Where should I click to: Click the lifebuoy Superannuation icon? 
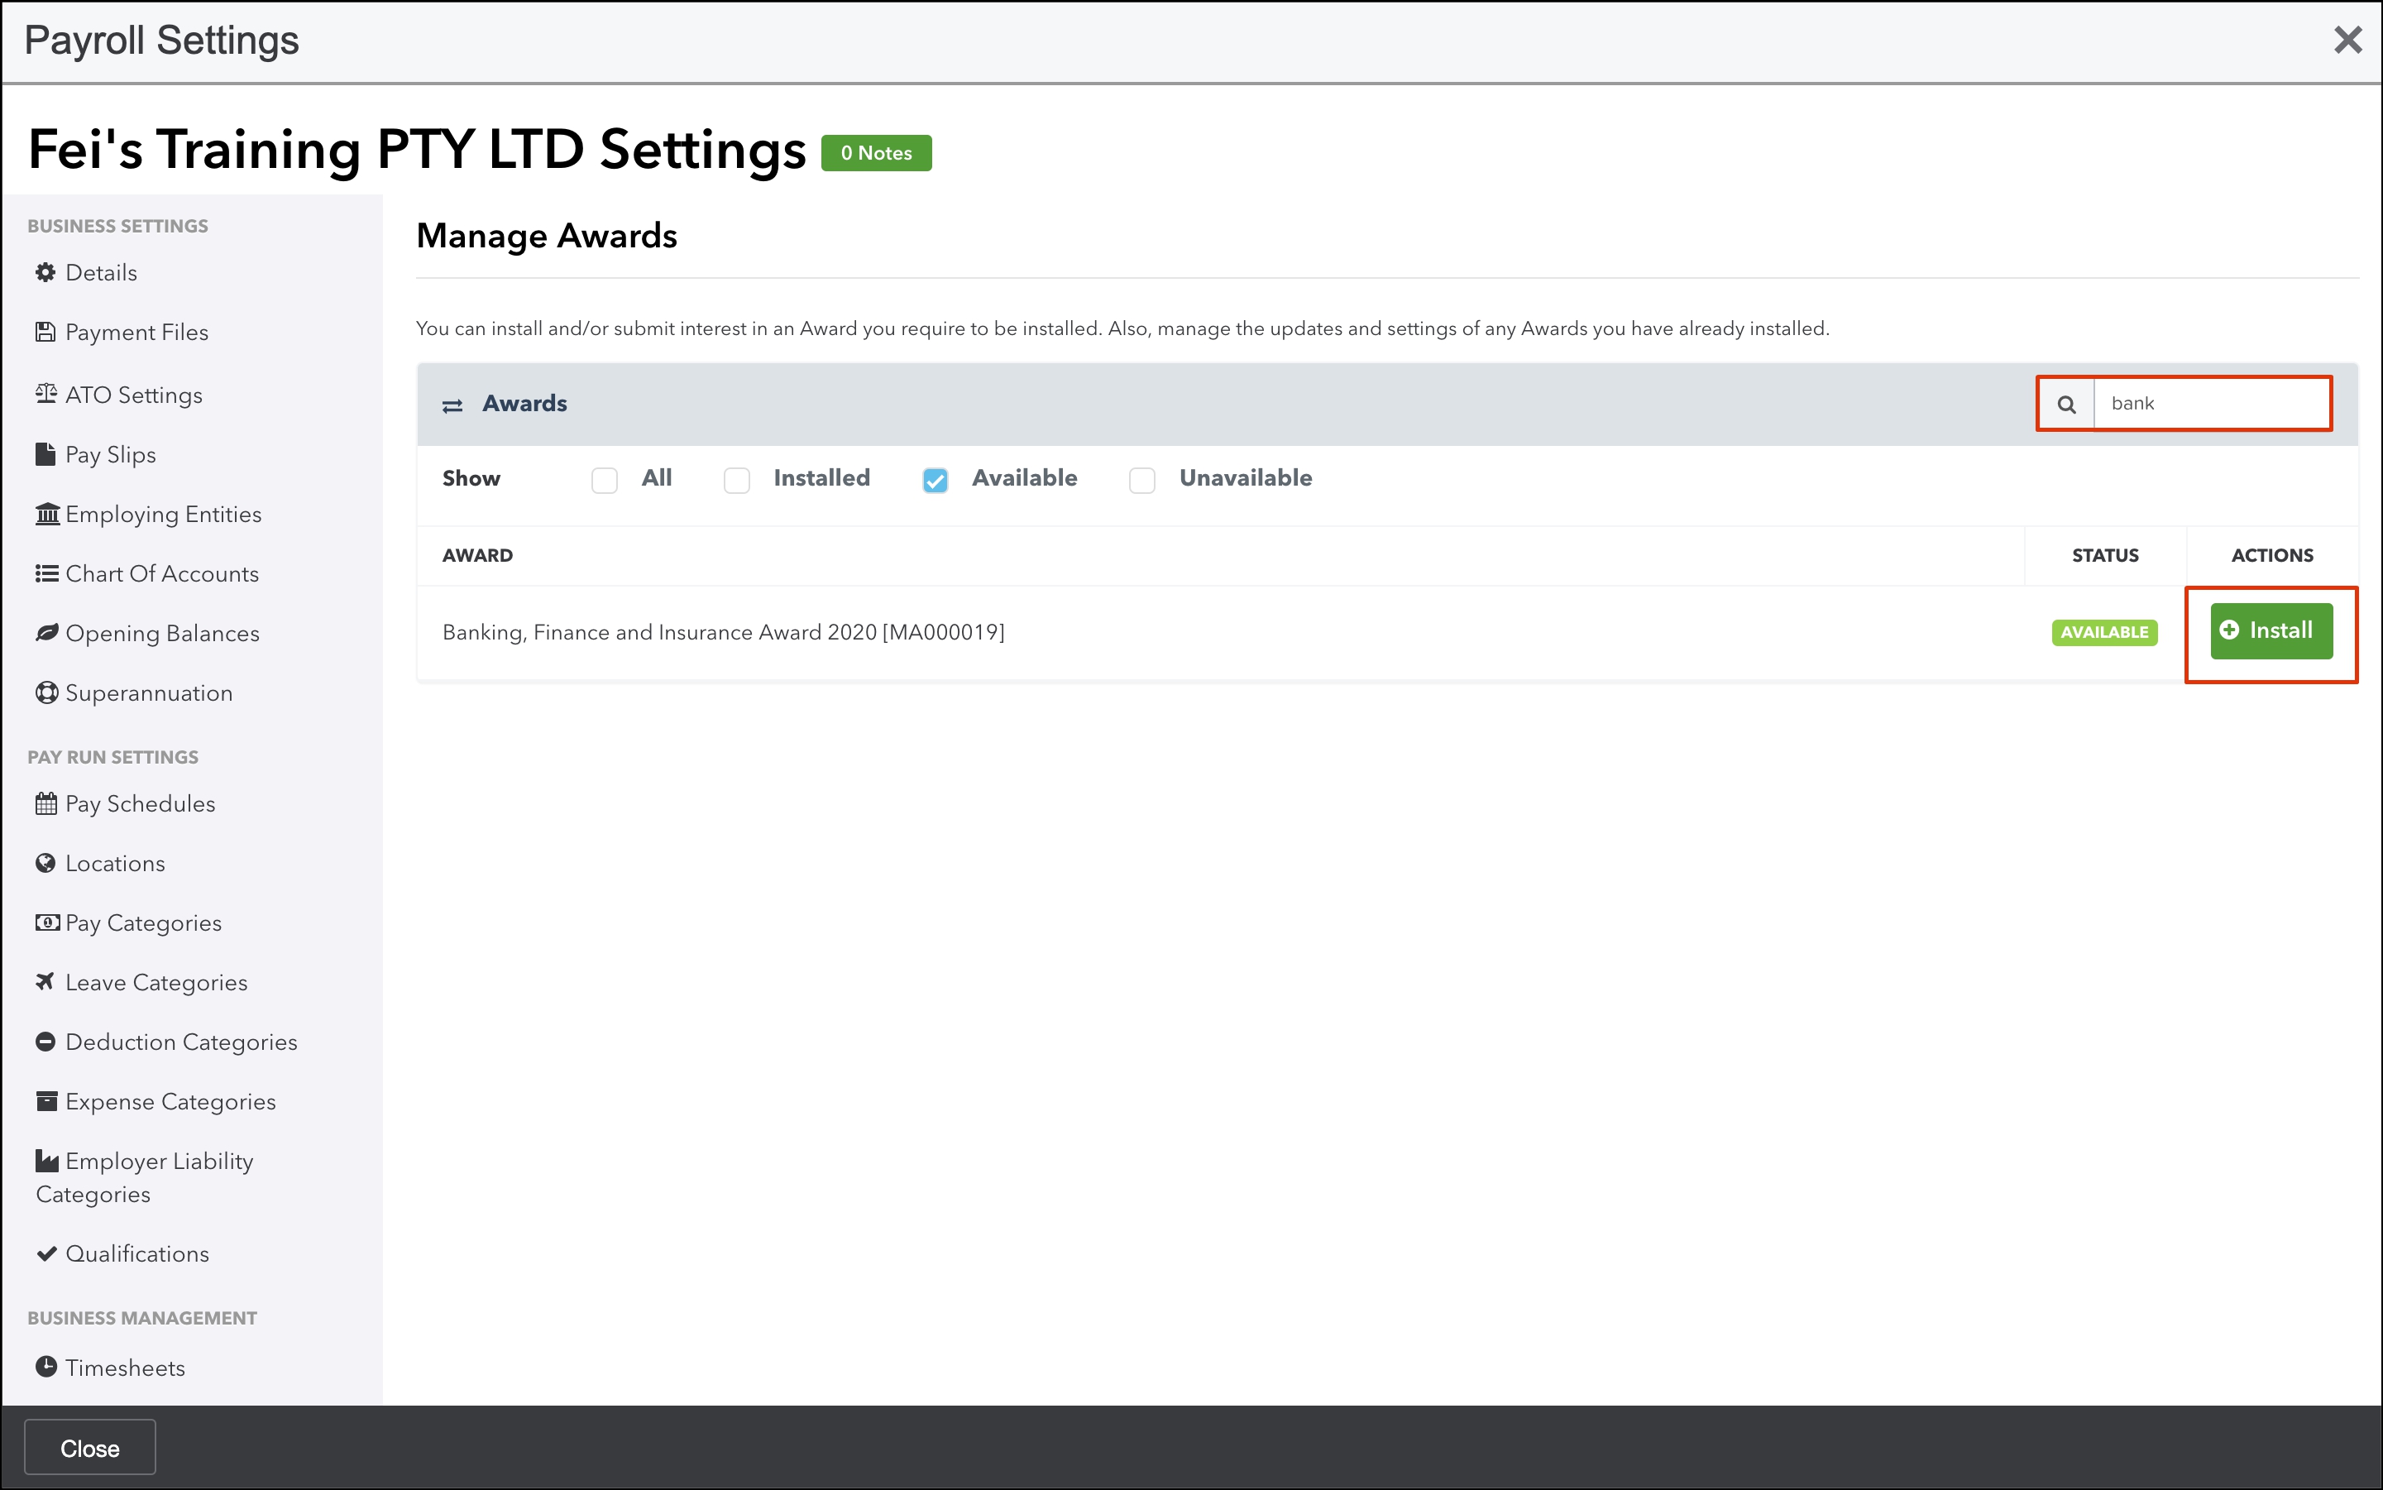(x=46, y=692)
